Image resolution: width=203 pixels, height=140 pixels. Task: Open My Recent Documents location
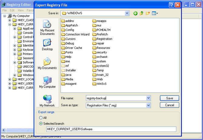[x=47, y=28]
